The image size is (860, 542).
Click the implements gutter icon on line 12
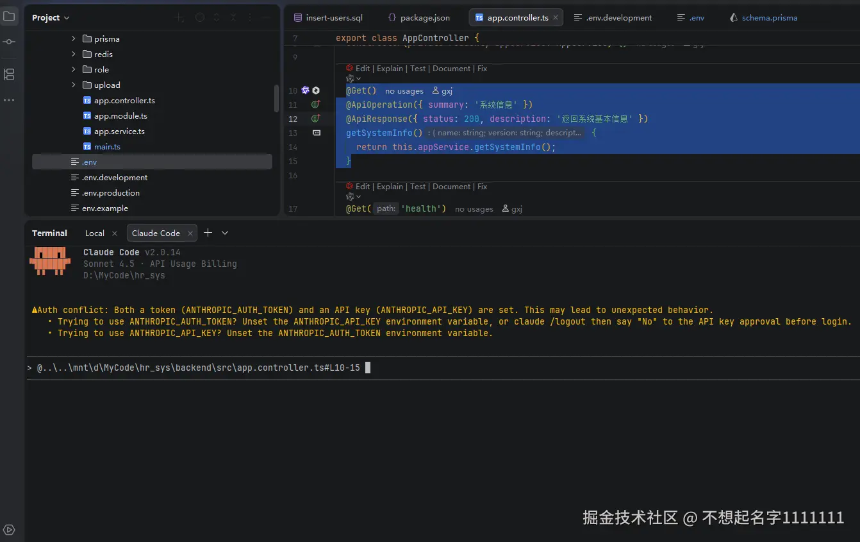(x=315, y=119)
